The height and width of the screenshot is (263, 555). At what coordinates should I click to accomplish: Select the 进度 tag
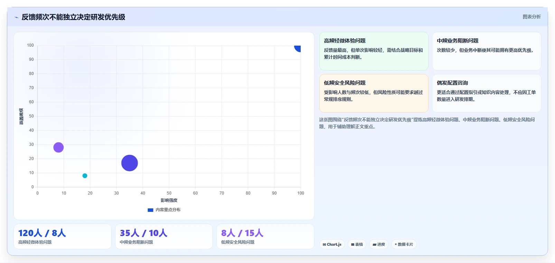379,244
